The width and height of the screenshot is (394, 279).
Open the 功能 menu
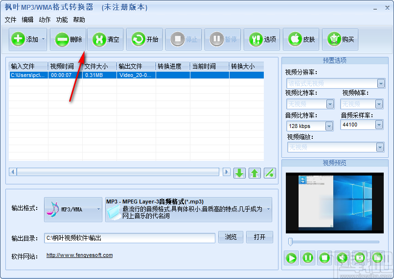62,20
